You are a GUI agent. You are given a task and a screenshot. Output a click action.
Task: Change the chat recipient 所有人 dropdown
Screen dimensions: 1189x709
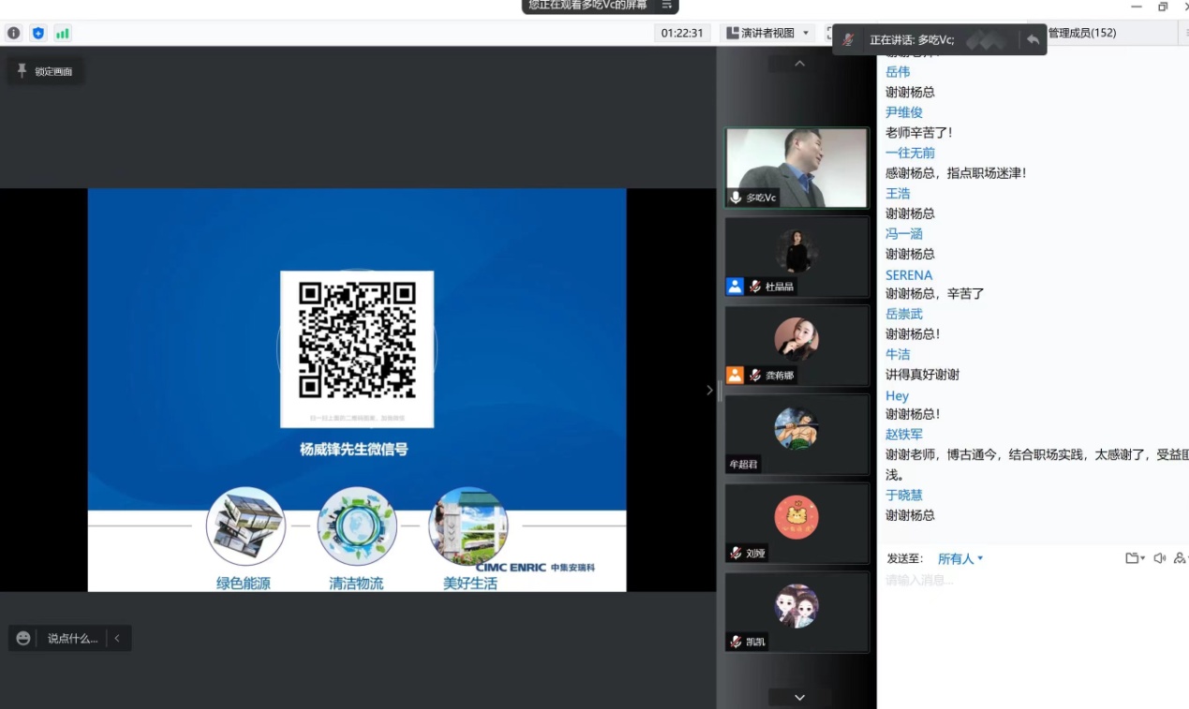(960, 558)
